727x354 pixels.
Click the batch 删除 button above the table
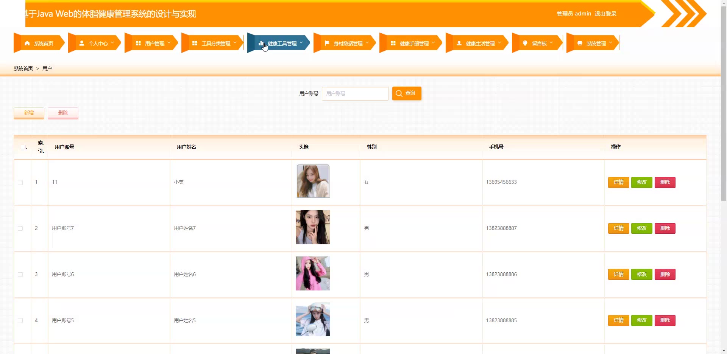[63, 113]
